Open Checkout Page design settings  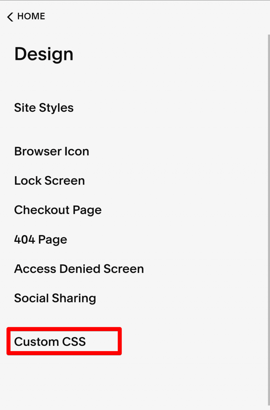[58, 210]
